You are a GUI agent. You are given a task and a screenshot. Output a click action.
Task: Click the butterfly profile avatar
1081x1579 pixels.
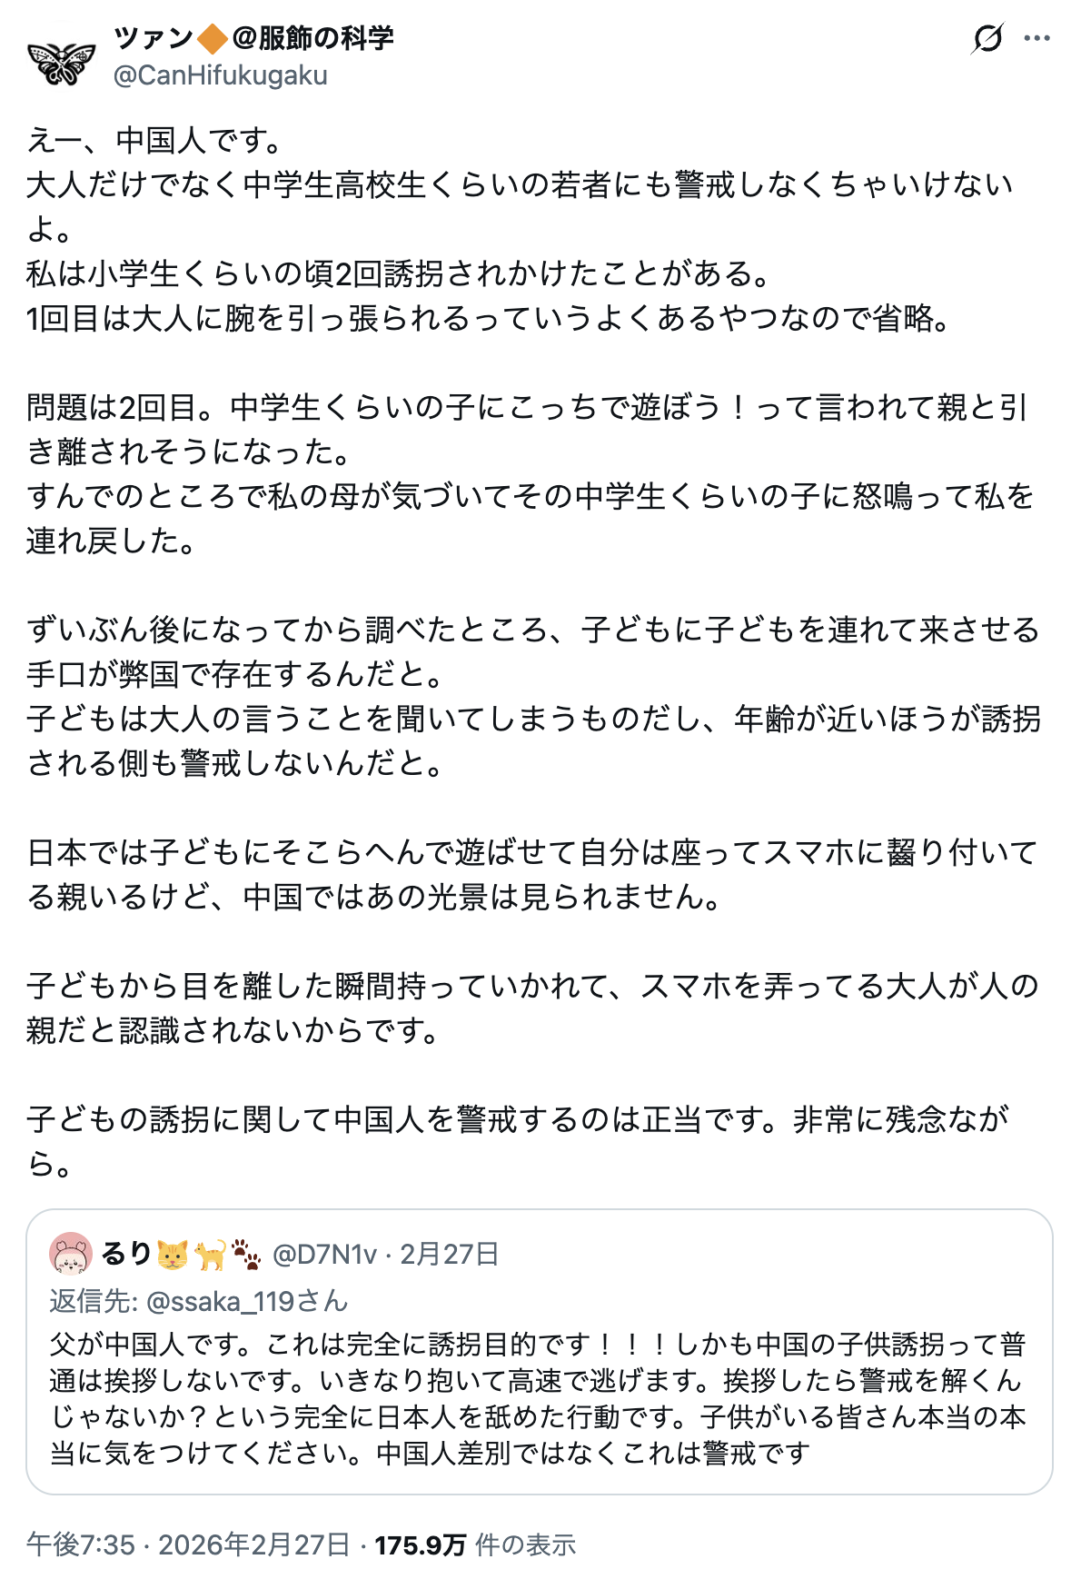pos(61,60)
